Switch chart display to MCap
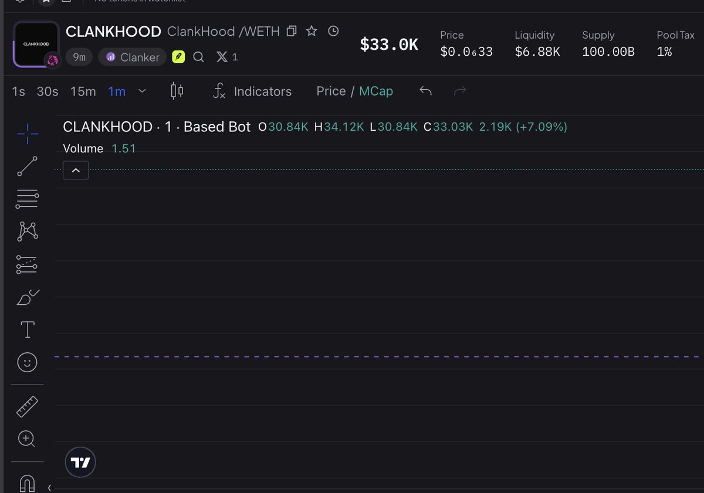The image size is (704, 493). [376, 91]
